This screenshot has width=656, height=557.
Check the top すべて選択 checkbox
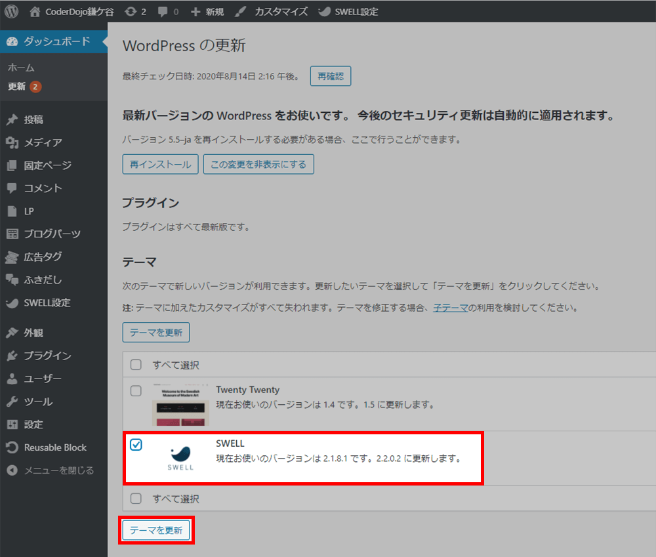tap(136, 365)
